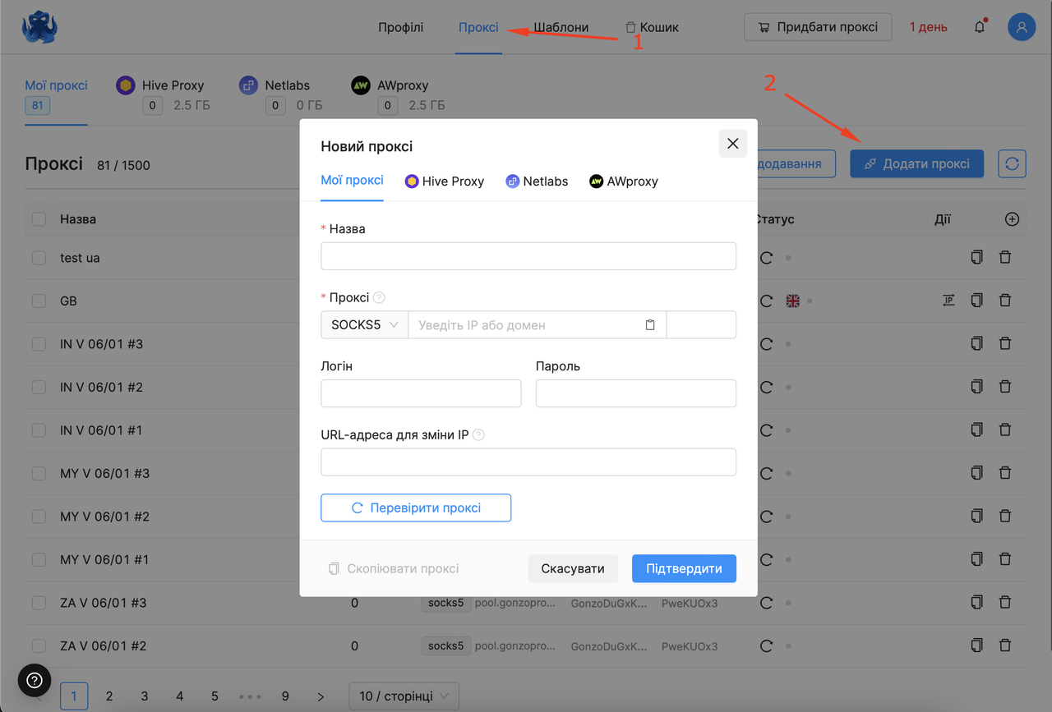Open the help question-mark bubble

(35, 680)
